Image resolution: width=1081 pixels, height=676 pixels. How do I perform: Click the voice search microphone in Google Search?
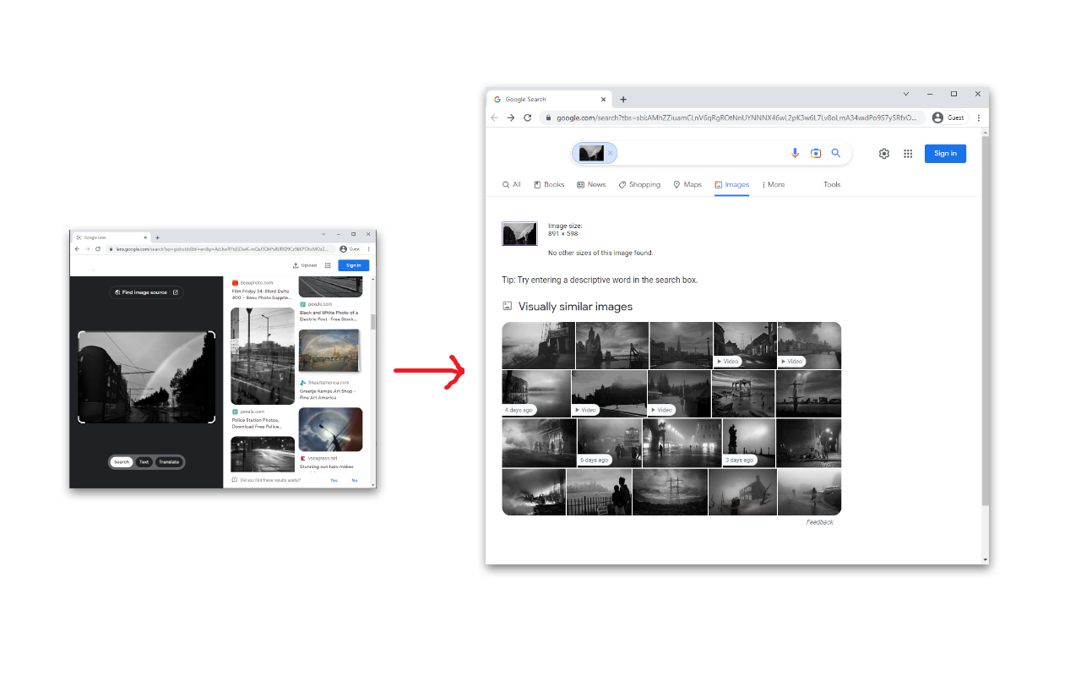tap(795, 153)
